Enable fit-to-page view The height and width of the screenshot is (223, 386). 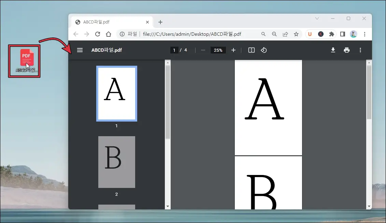[251, 50]
